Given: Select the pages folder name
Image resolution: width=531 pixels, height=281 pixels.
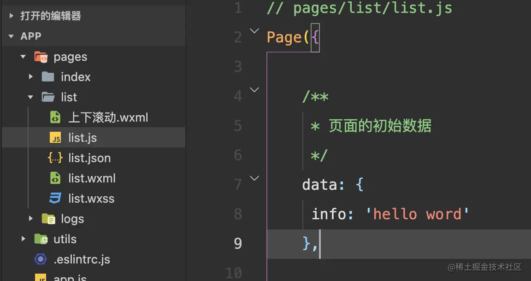Looking at the screenshot, I should 71,57.
